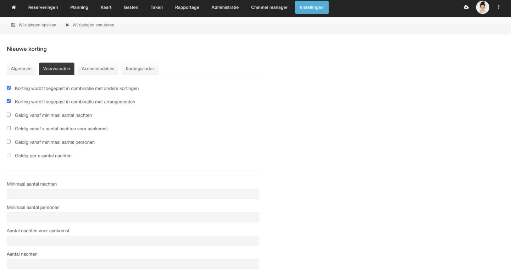This screenshot has width=511, height=277.
Task: Open the Accommodaties tab
Action: (98, 69)
